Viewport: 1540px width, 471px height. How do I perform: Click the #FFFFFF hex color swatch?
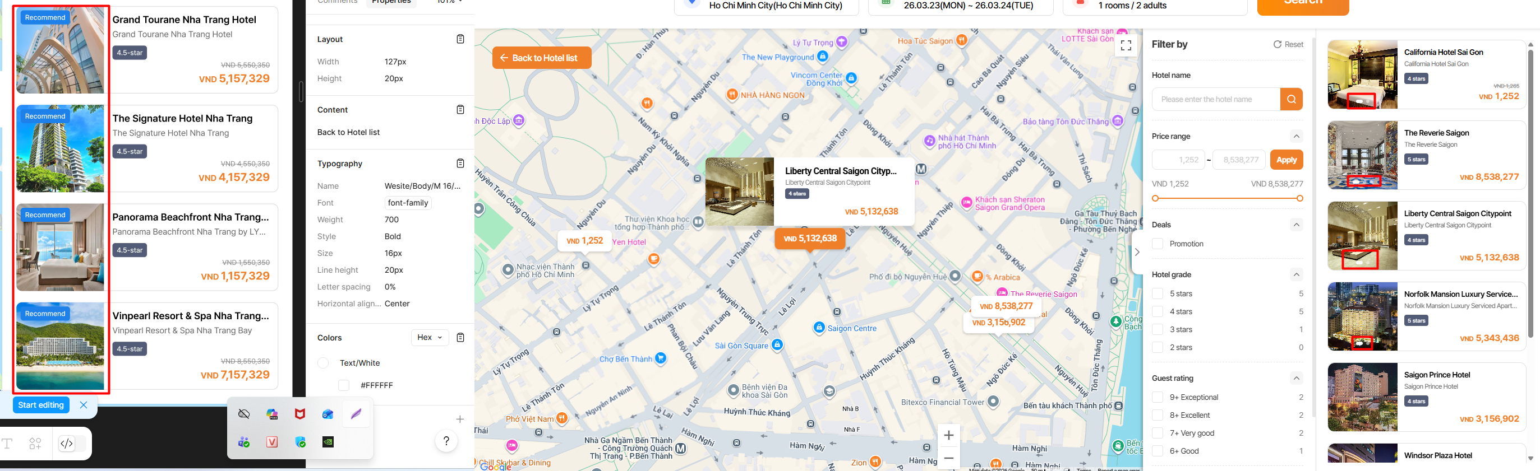344,385
